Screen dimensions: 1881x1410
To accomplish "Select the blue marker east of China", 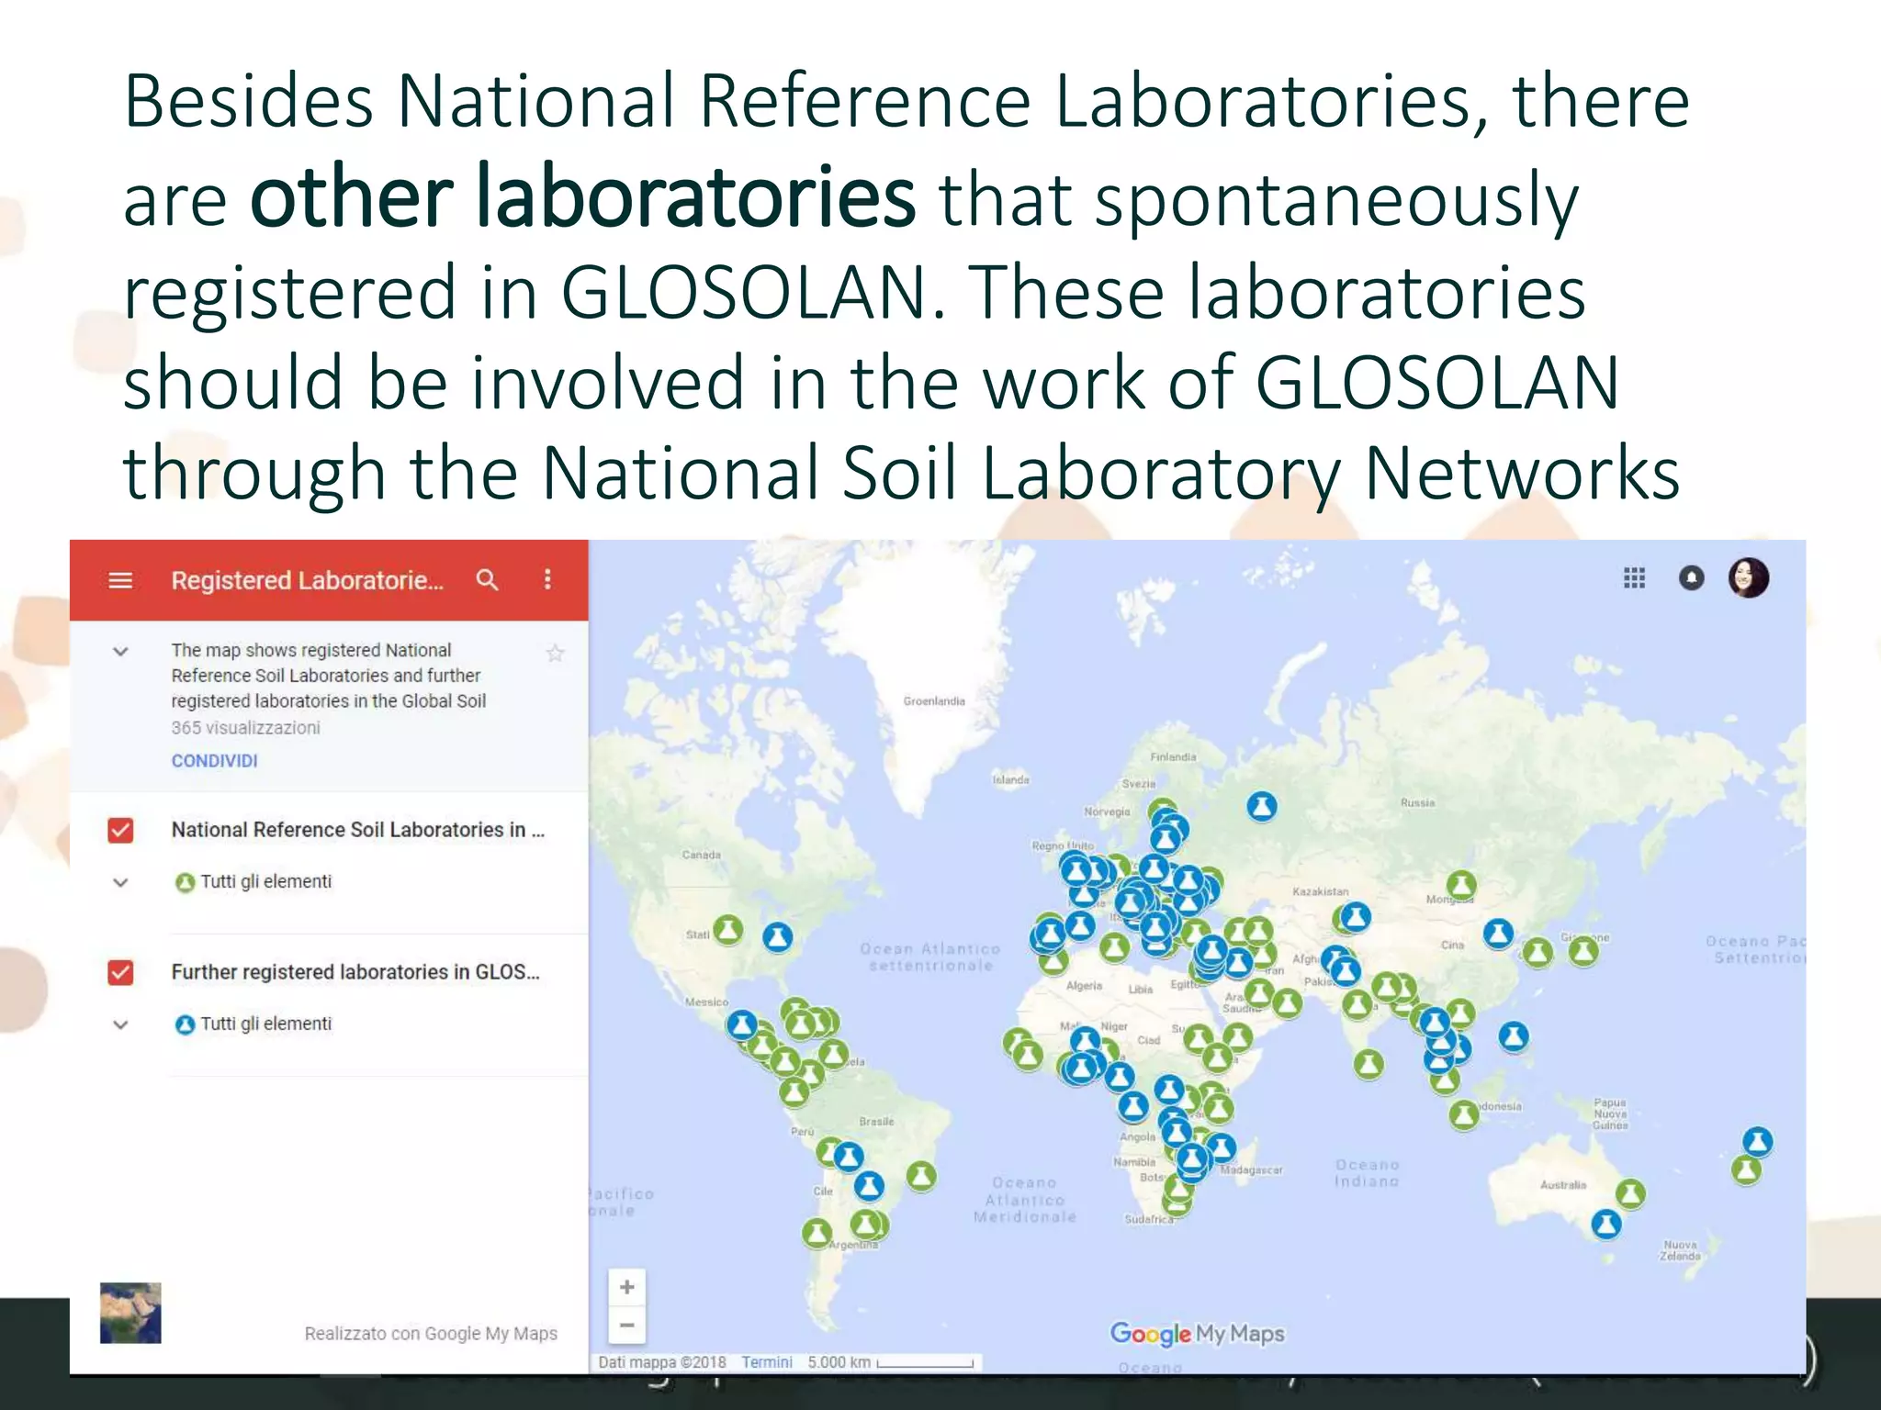I will point(1498,934).
